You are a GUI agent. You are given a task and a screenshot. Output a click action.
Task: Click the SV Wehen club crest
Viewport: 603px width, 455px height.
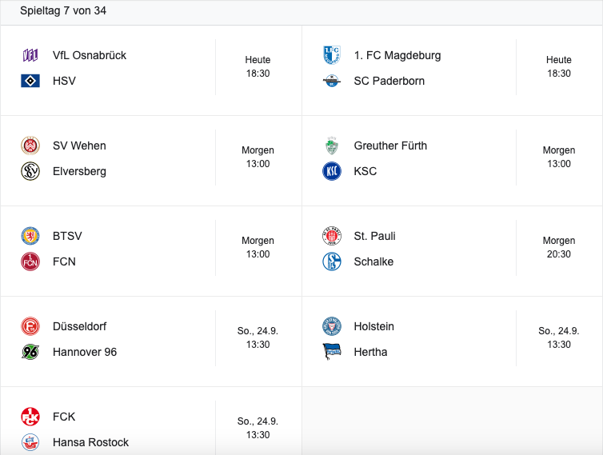(x=30, y=146)
